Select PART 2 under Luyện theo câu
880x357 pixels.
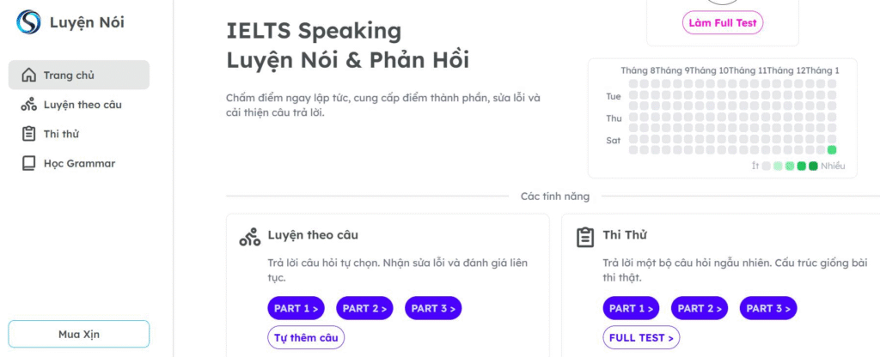click(x=364, y=308)
